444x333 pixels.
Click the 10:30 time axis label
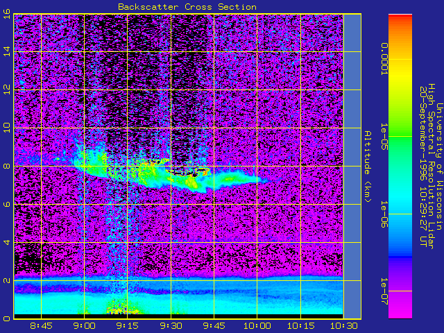click(344, 326)
